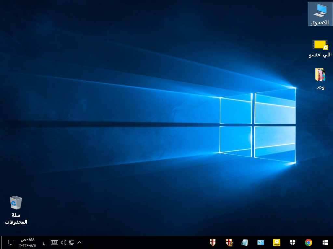Select the سلة المحذوفات recycle bin icon
Viewport: 333px width, 249px height.
tap(16, 210)
